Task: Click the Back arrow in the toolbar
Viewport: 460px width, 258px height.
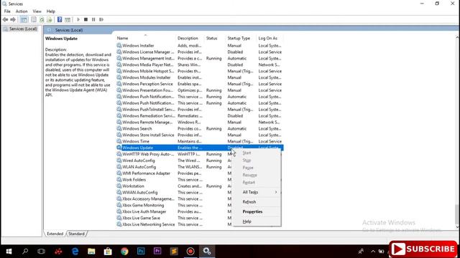Action: coord(5,19)
